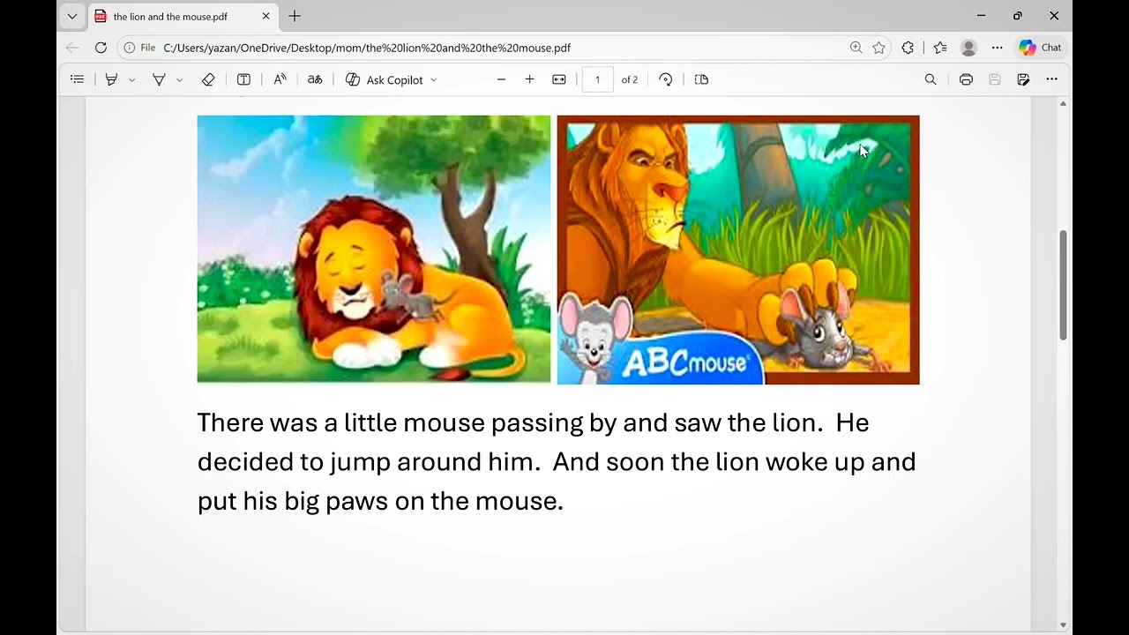Screen dimensions: 1129x635
Task: Click the page number input field
Action: tap(597, 79)
